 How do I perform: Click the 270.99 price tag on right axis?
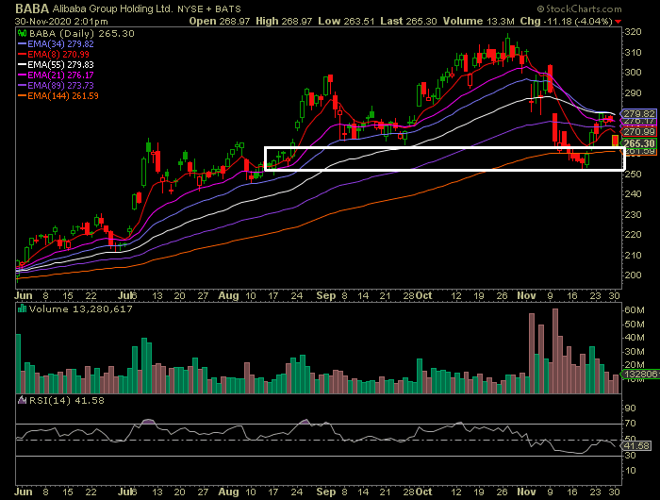(x=638, y=131)
